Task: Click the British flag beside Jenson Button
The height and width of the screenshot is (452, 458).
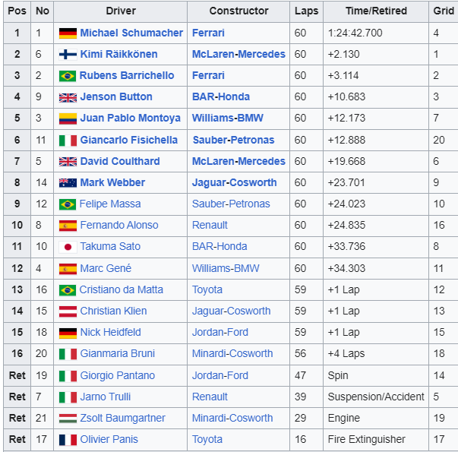Action: pyautogui.click(x=68, y=97)
